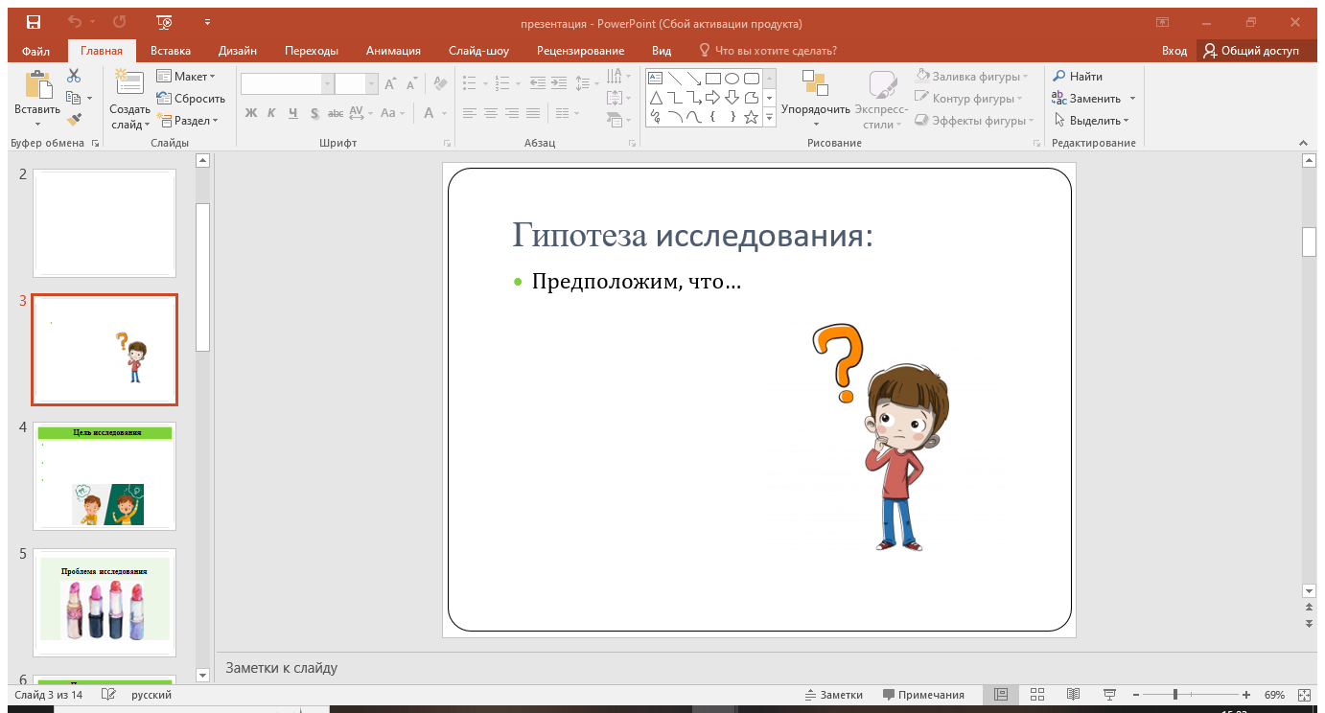The image size is (1325, 713).
Task: Select the oval shape
Action: 732,79
